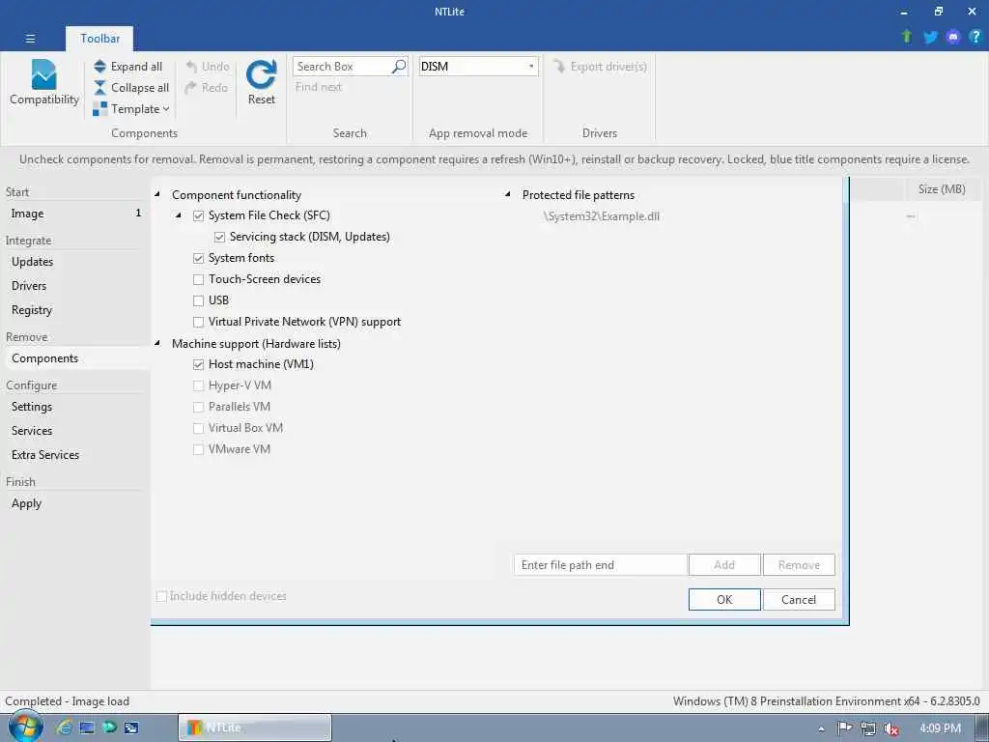Check Touch-Screen devices
This screenshot has width=989, height=742.
[198, 279]
